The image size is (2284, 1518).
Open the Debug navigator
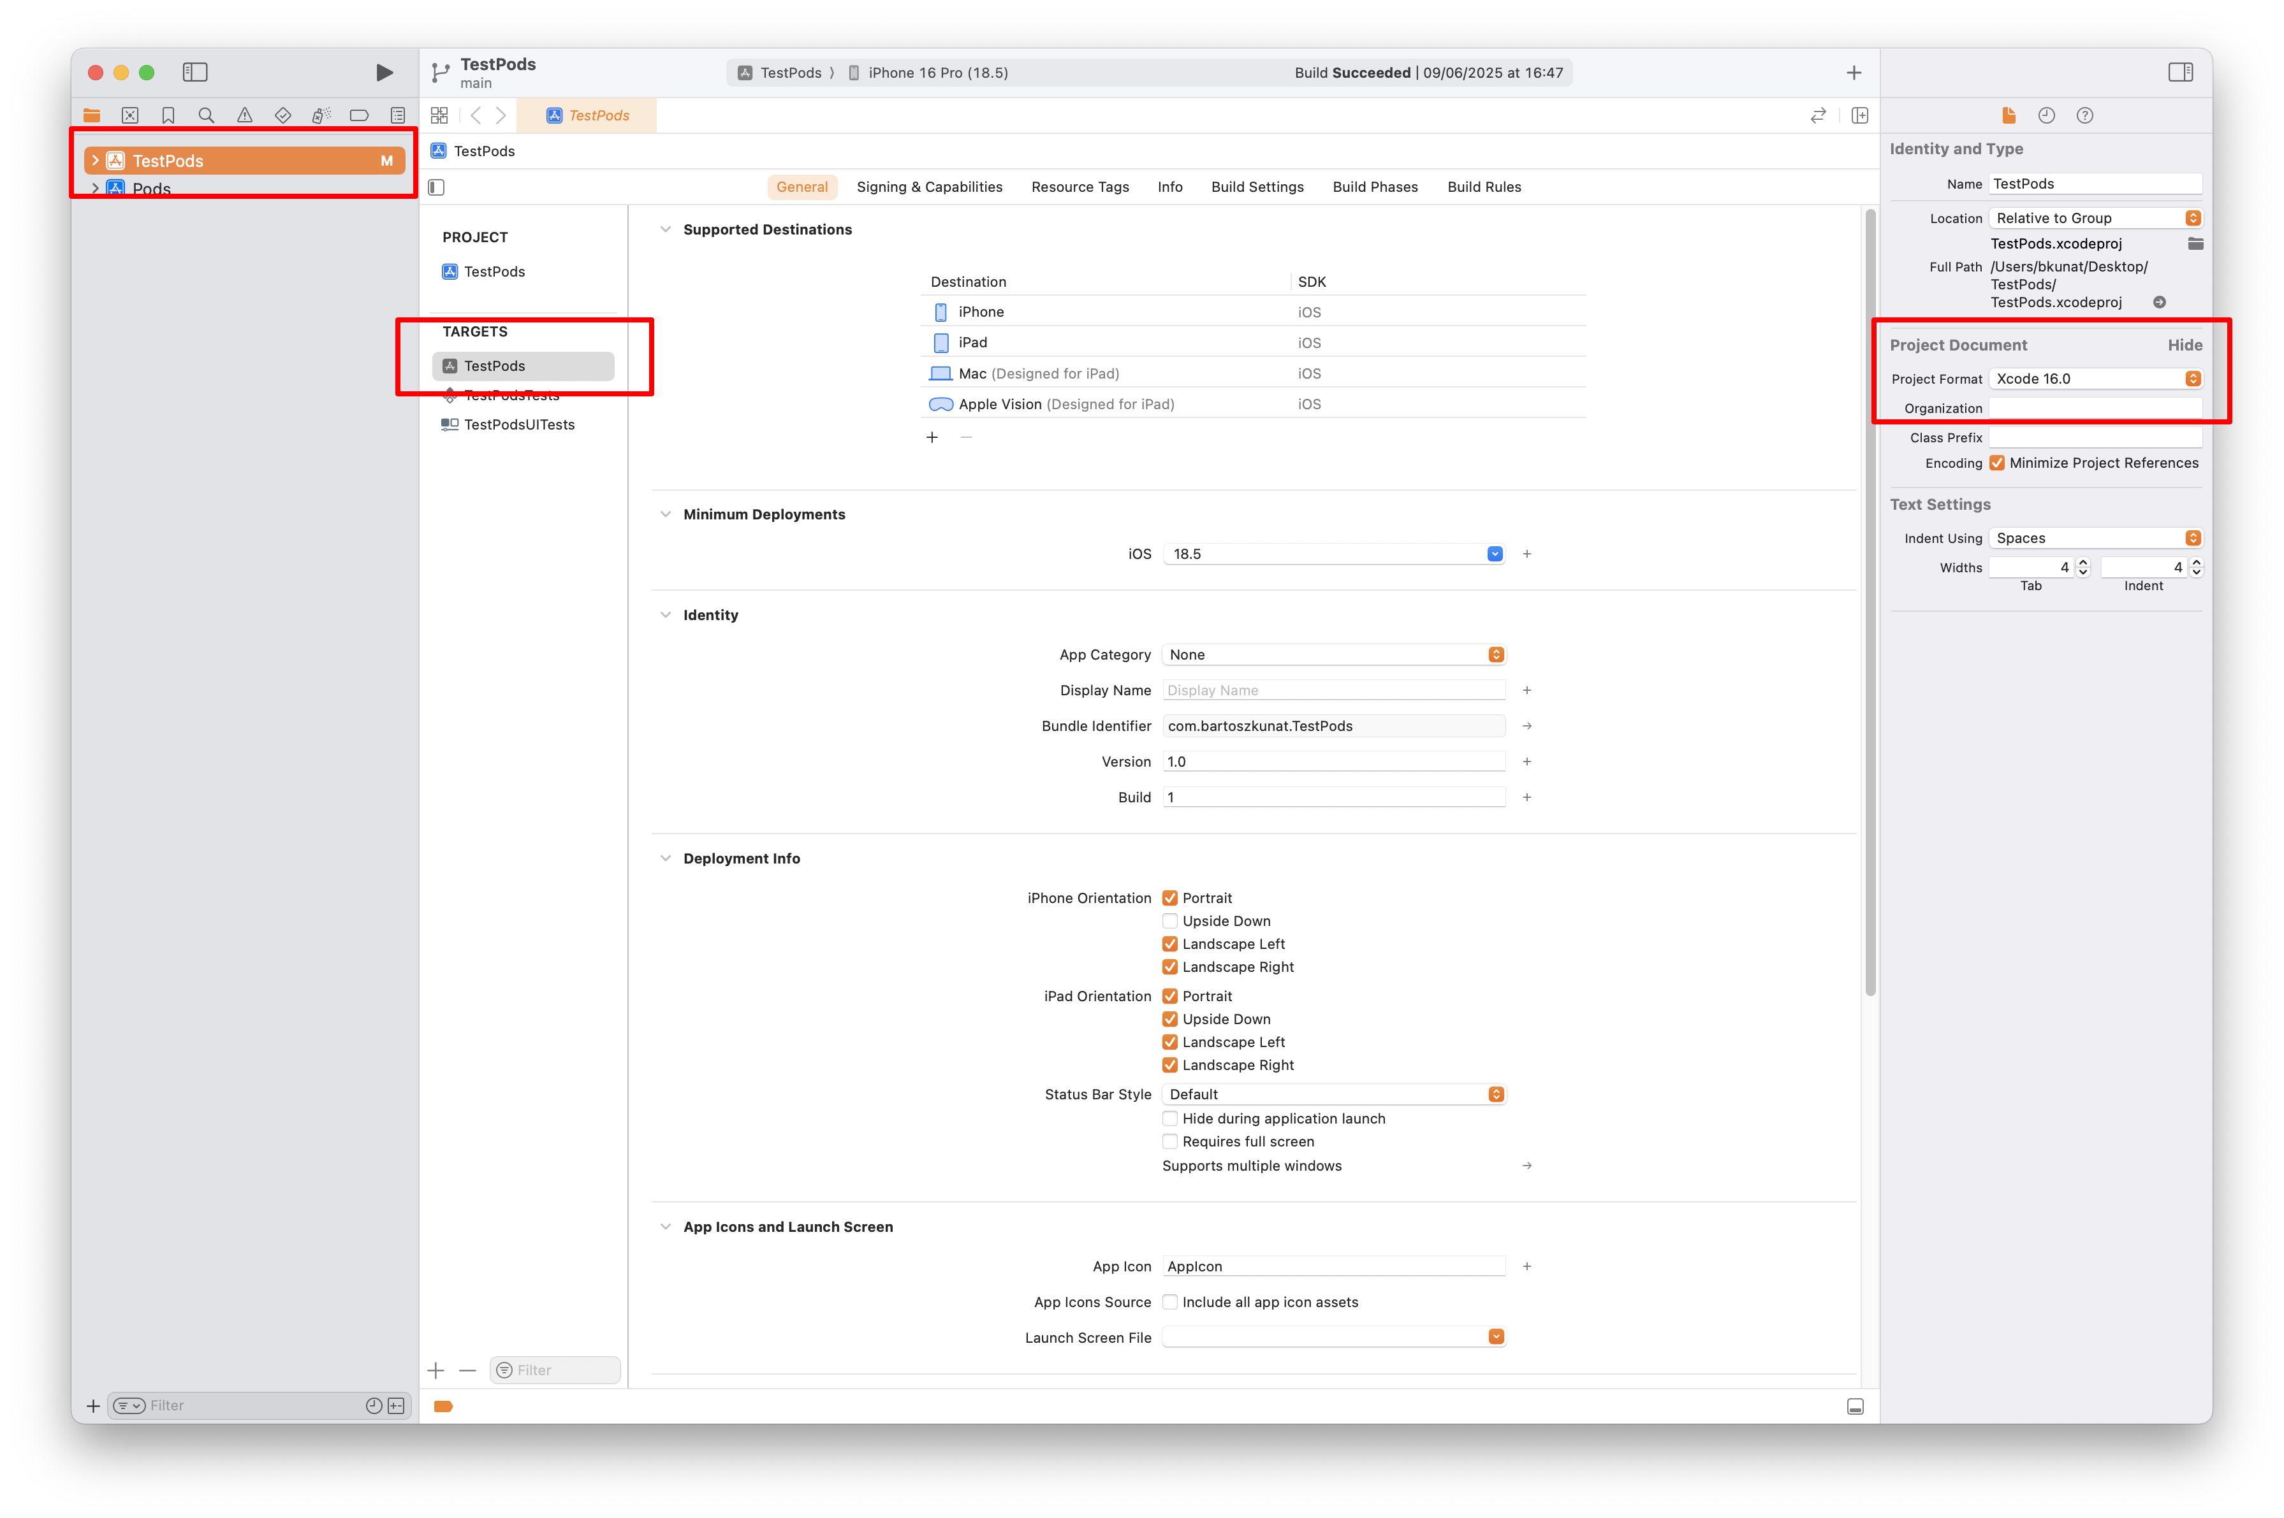(321, 115)
